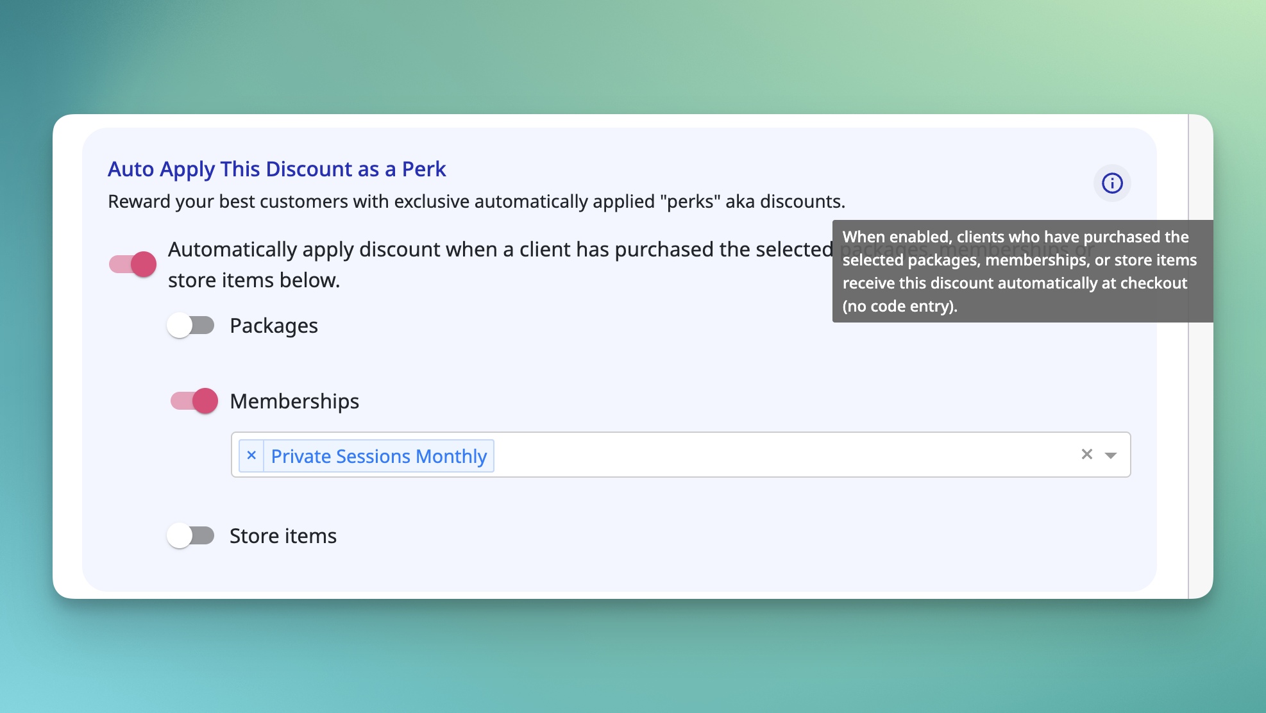Remove the Private Sessions Monthly tag

(251, 455)
